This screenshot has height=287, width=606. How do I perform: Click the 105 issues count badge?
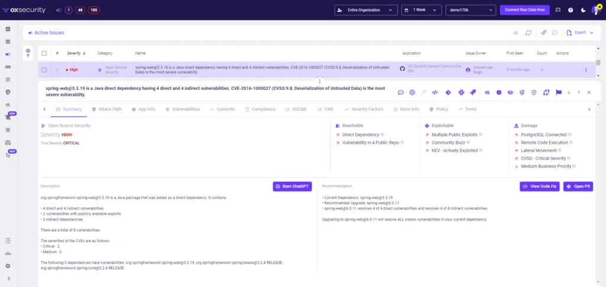(x=94, y=10)
